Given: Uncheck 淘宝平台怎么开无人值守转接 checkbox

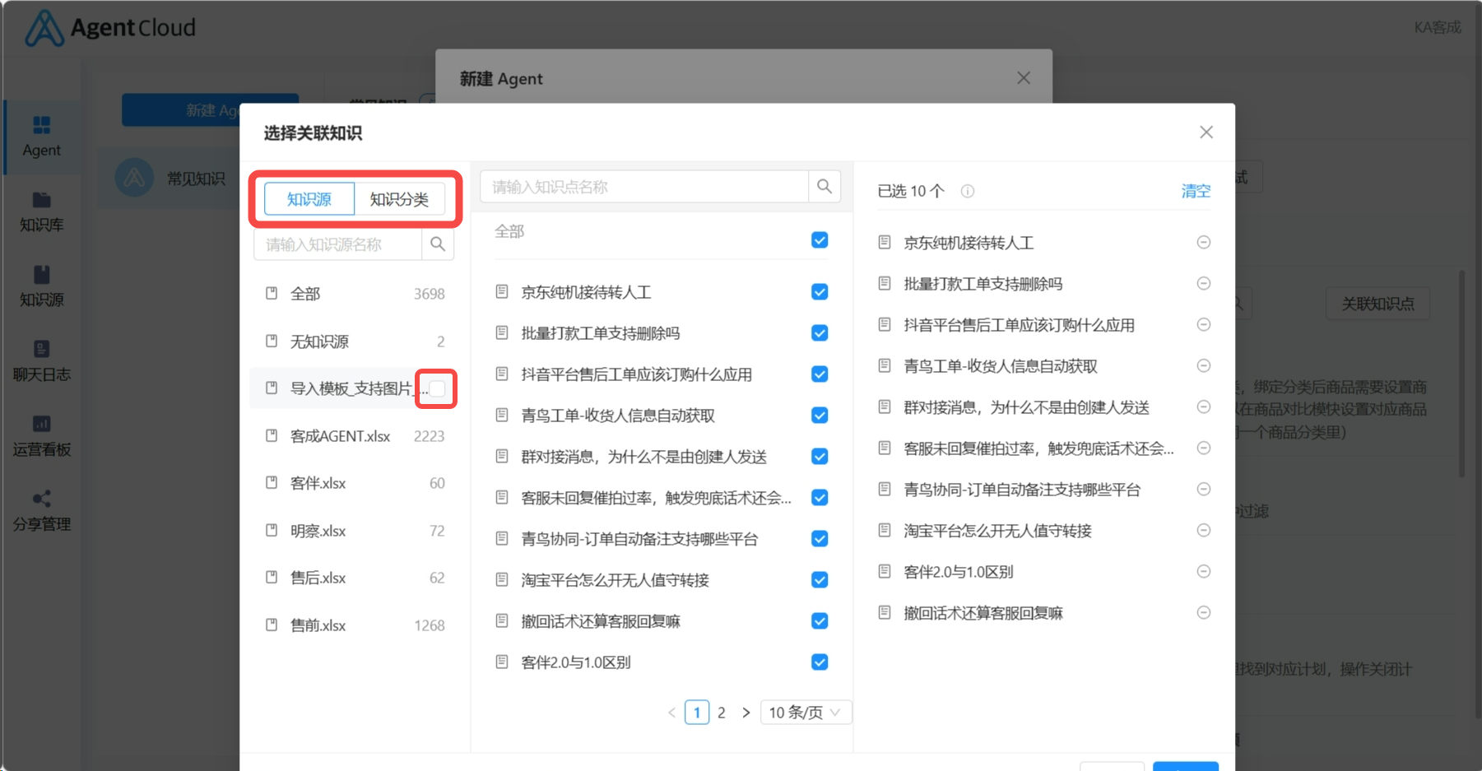Looking at the screenshot, I should [820, 580].
